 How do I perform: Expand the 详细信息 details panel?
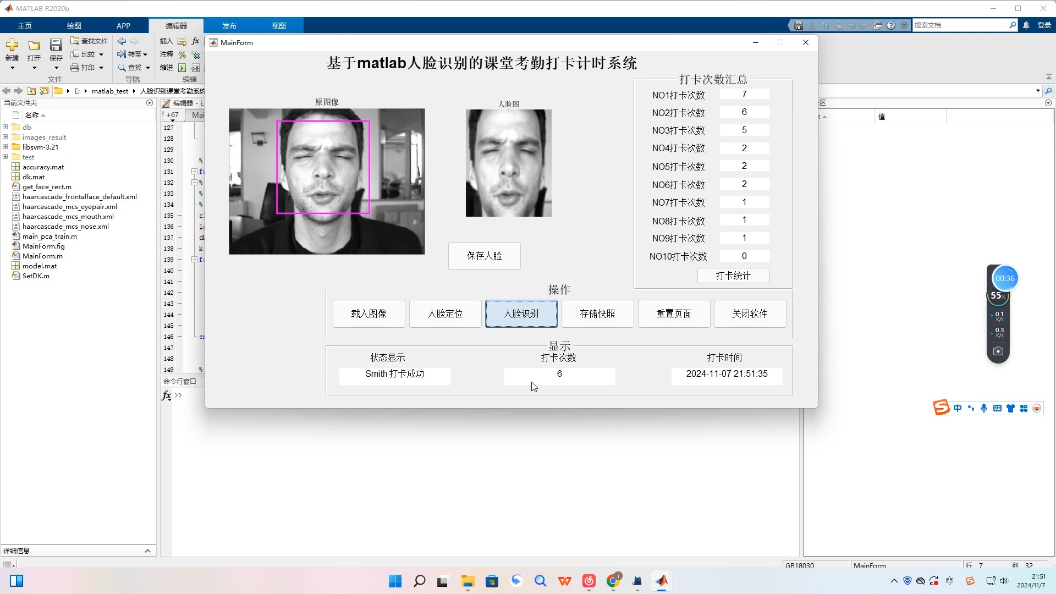pos(147,551)
